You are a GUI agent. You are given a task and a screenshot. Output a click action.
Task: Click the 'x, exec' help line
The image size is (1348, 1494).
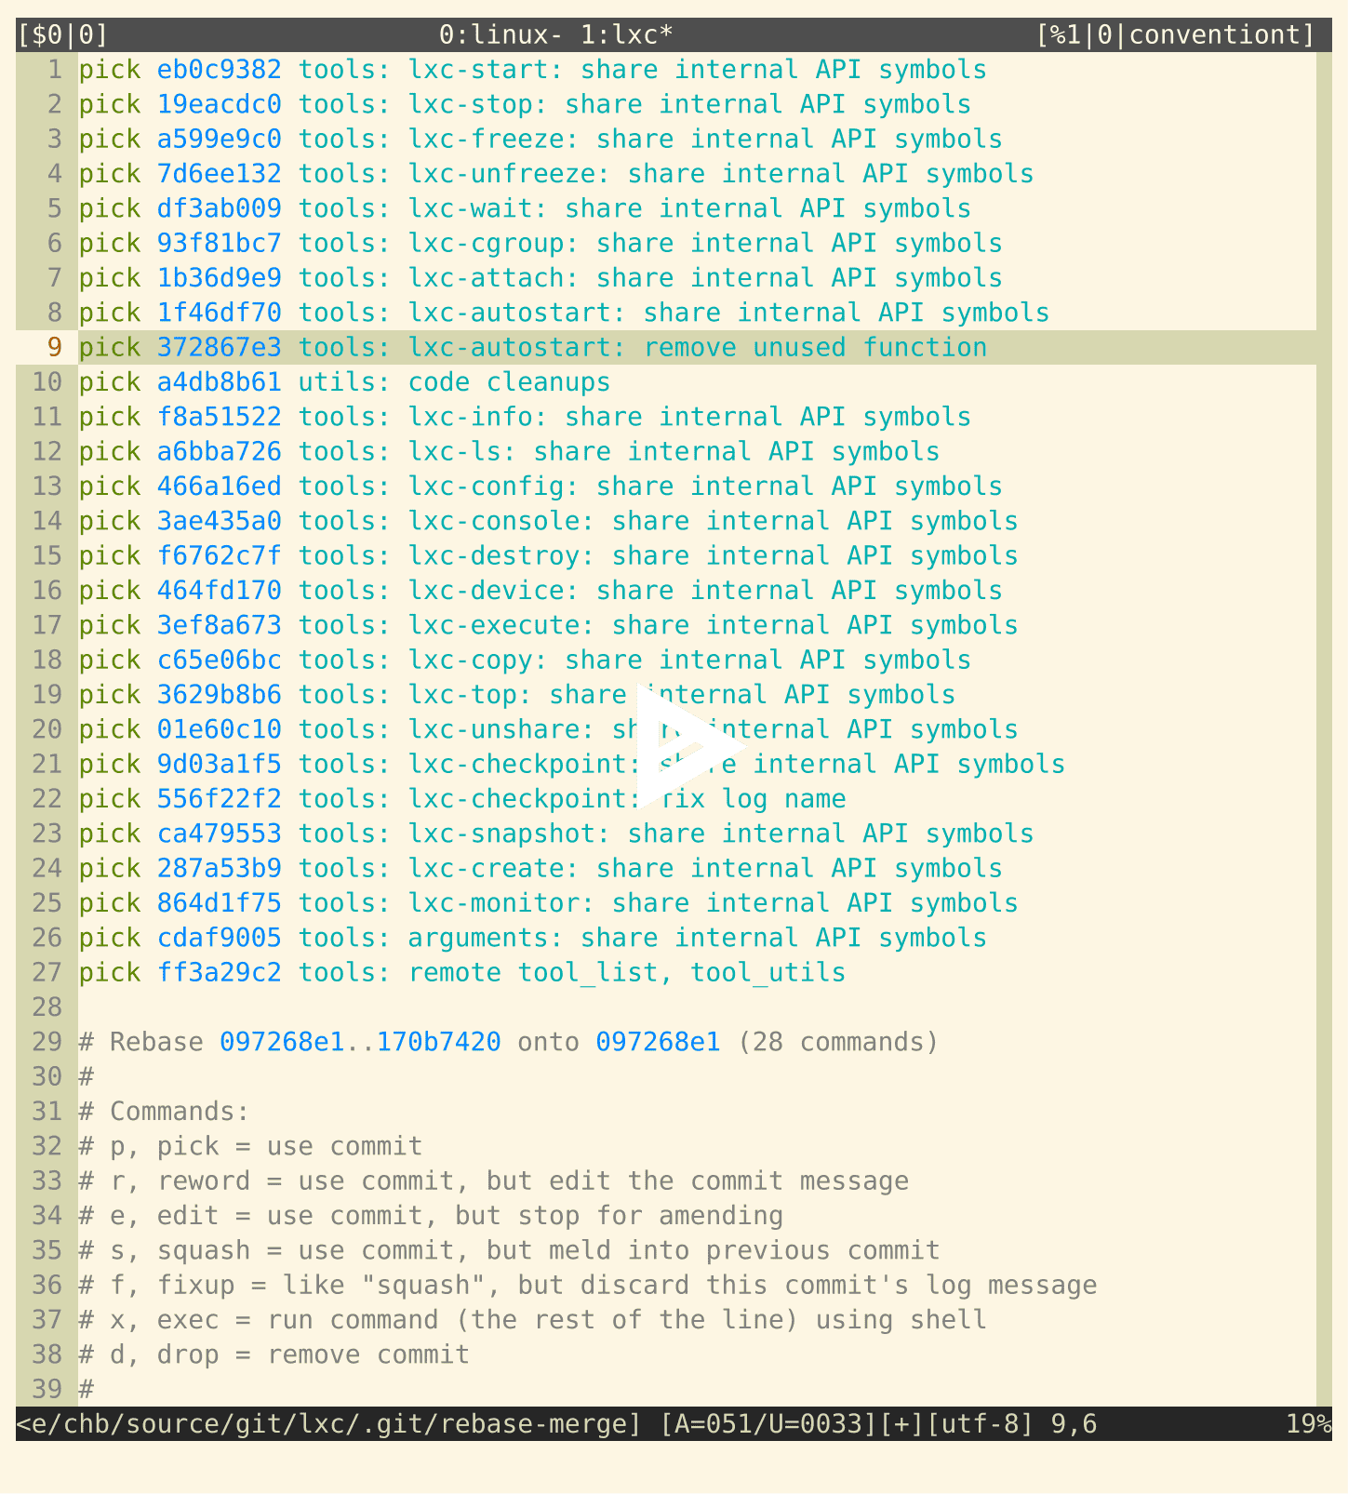click(533, 1320)
